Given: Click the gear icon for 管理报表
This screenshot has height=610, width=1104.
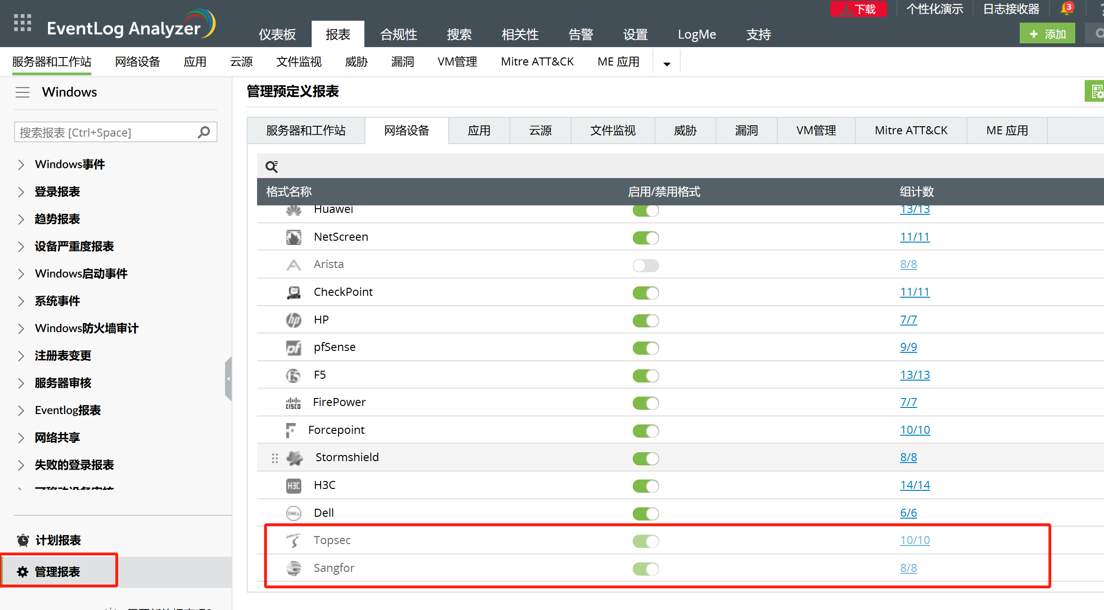Looking at the screenshot, I should click(x=23, y=572).
